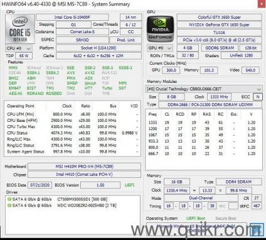
Task: Click the System Agent Status row
Action: point(72,151)
